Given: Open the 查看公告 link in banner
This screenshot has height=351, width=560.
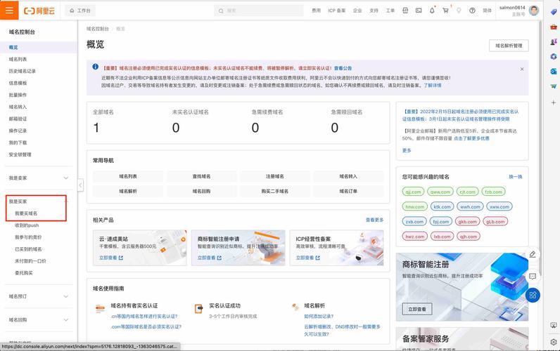Looking at the screenshot, I should 343,68.
